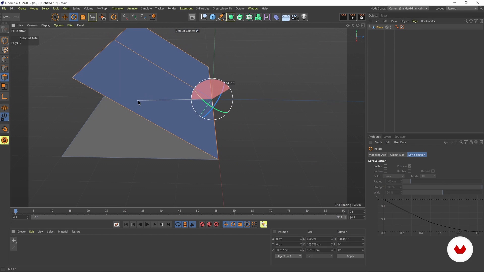
Task: Render the active view
Action: pyautogui.click(x=343, y=17)
